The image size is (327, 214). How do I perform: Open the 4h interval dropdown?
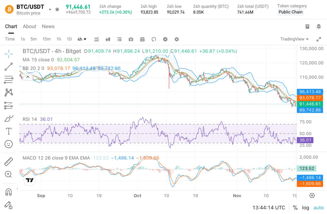coord(82,39)
